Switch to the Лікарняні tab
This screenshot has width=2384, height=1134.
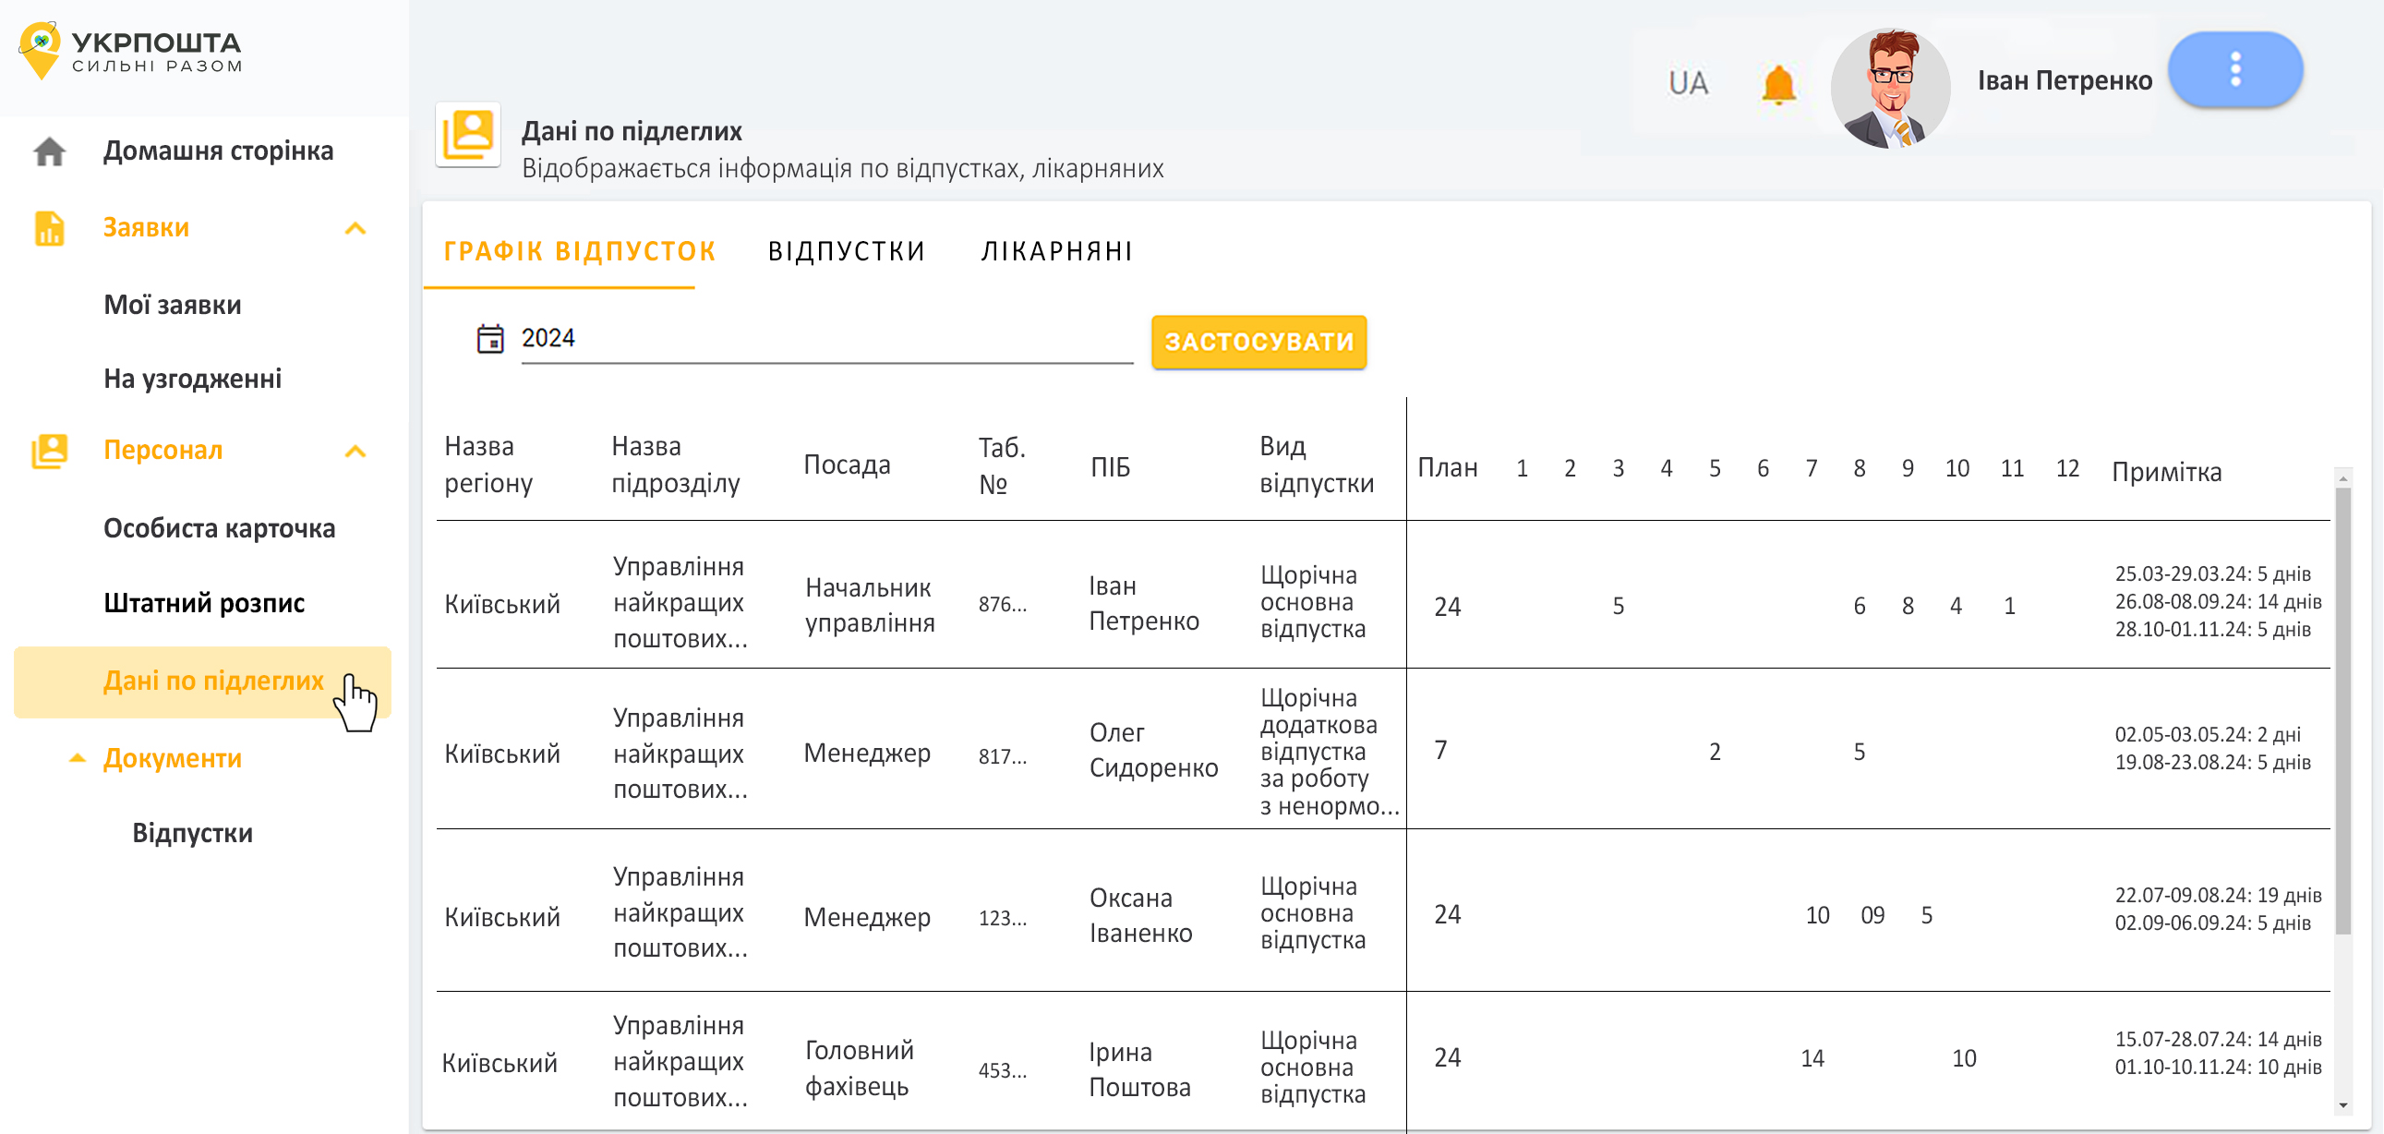1056,251
